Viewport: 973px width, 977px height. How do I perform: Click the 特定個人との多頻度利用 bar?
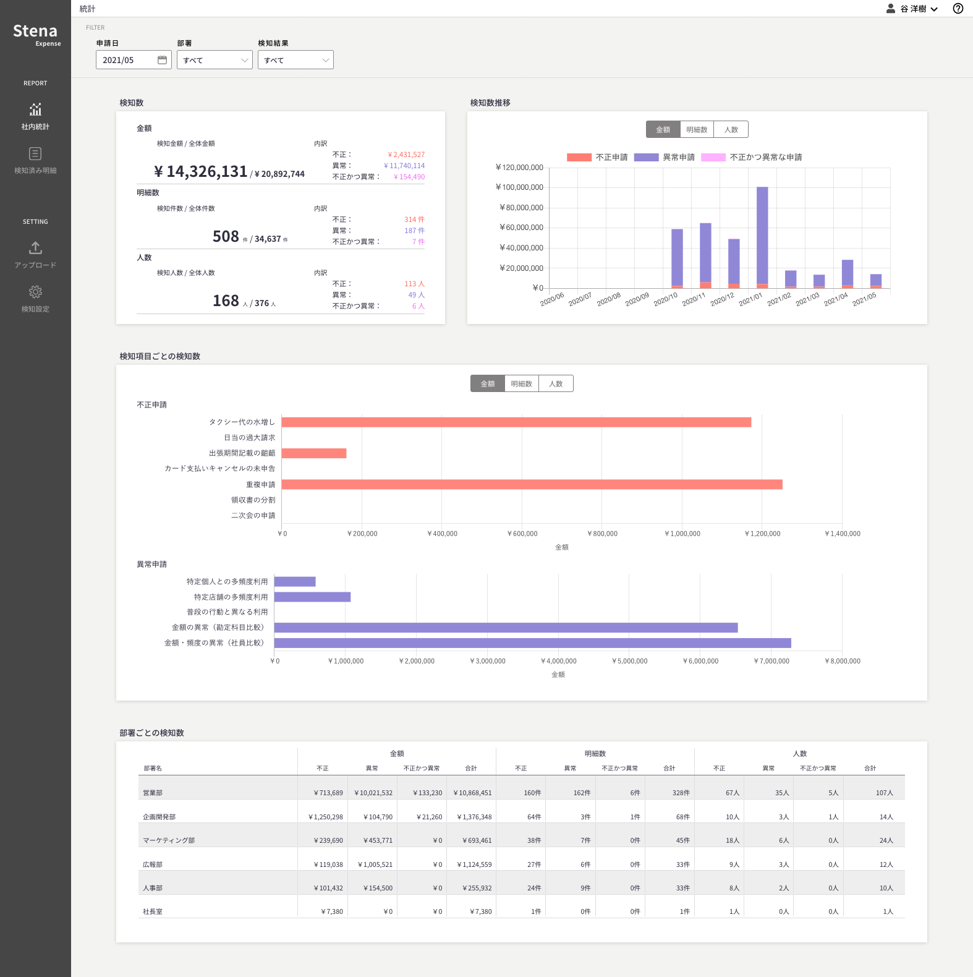pyautogui.click(x=295, y=581)
